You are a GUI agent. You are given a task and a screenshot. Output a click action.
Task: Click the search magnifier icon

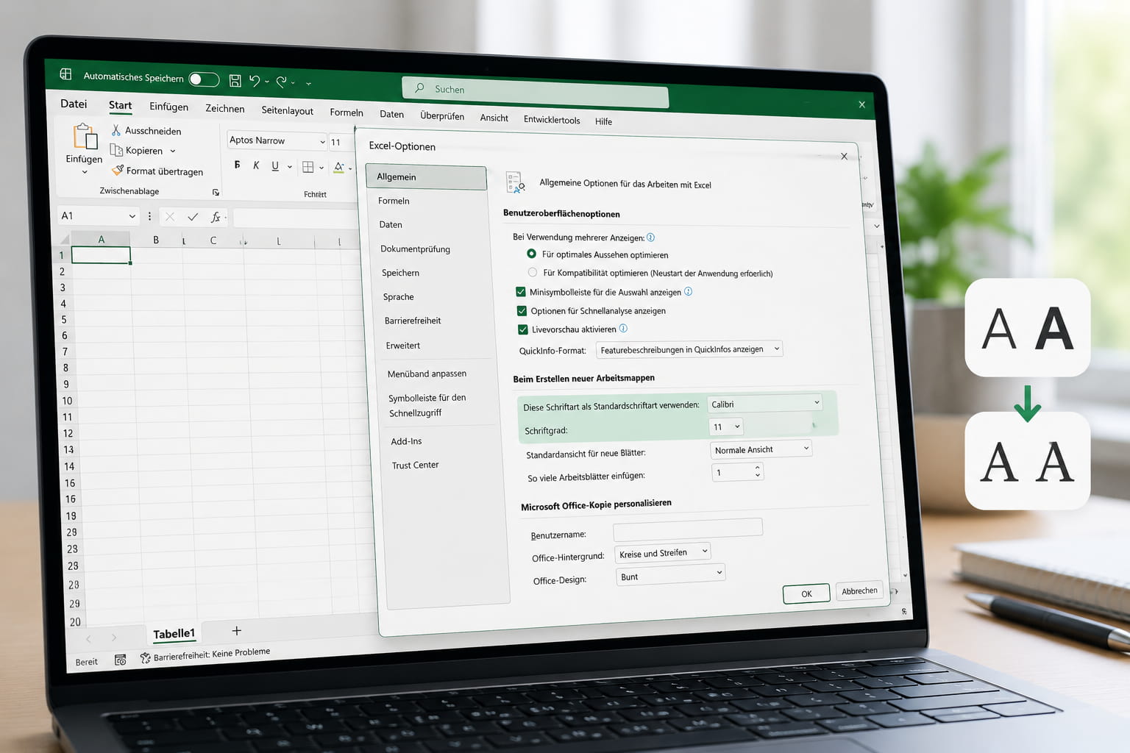tap(419, 88)
